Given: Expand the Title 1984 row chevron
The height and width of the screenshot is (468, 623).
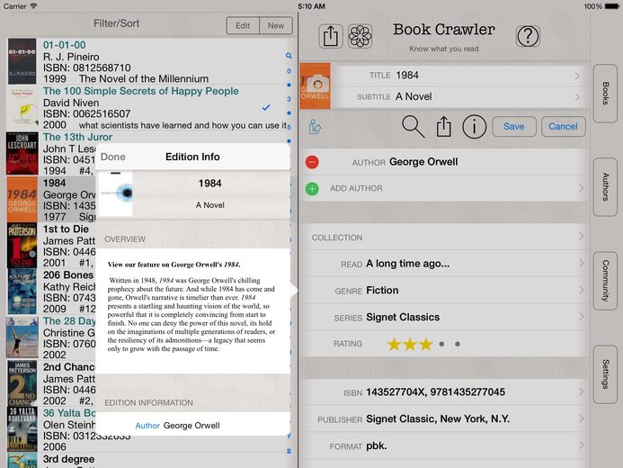Looking at the screenshot, I should point(577,76).
